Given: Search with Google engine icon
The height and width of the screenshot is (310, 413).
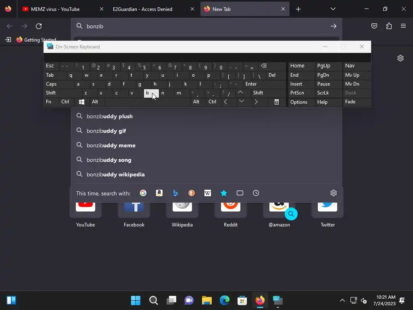Looking at the screenshot, I should tap(143, 193).
